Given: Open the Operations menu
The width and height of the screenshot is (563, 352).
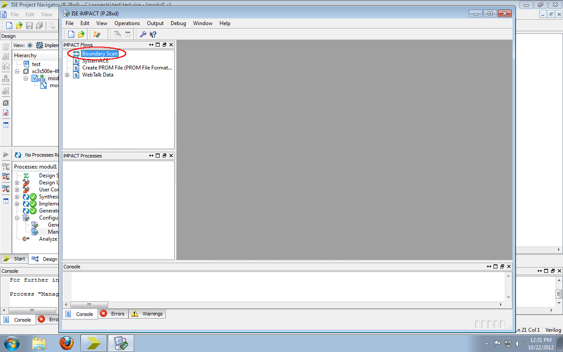Looking at the screenshot, I should (127, 23).
